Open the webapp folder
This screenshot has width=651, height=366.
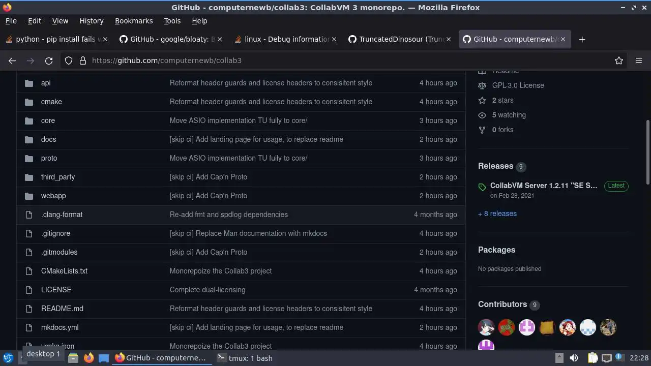click(x=53, y=196)
